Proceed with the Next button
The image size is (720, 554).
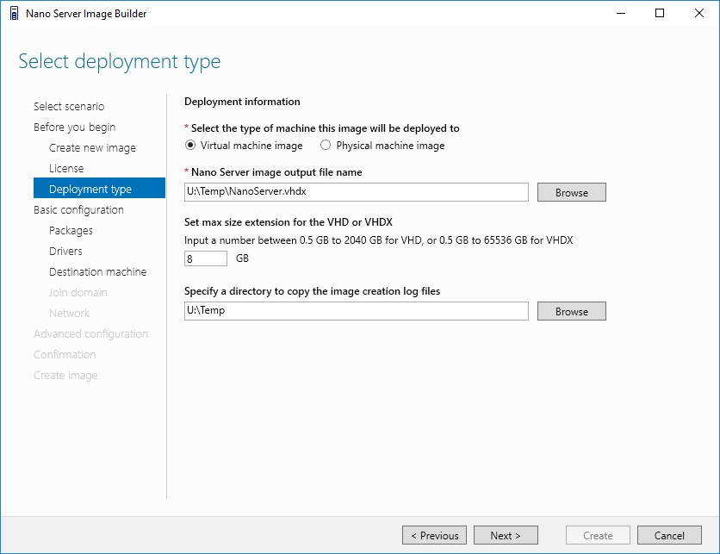[x=506, y=535]
